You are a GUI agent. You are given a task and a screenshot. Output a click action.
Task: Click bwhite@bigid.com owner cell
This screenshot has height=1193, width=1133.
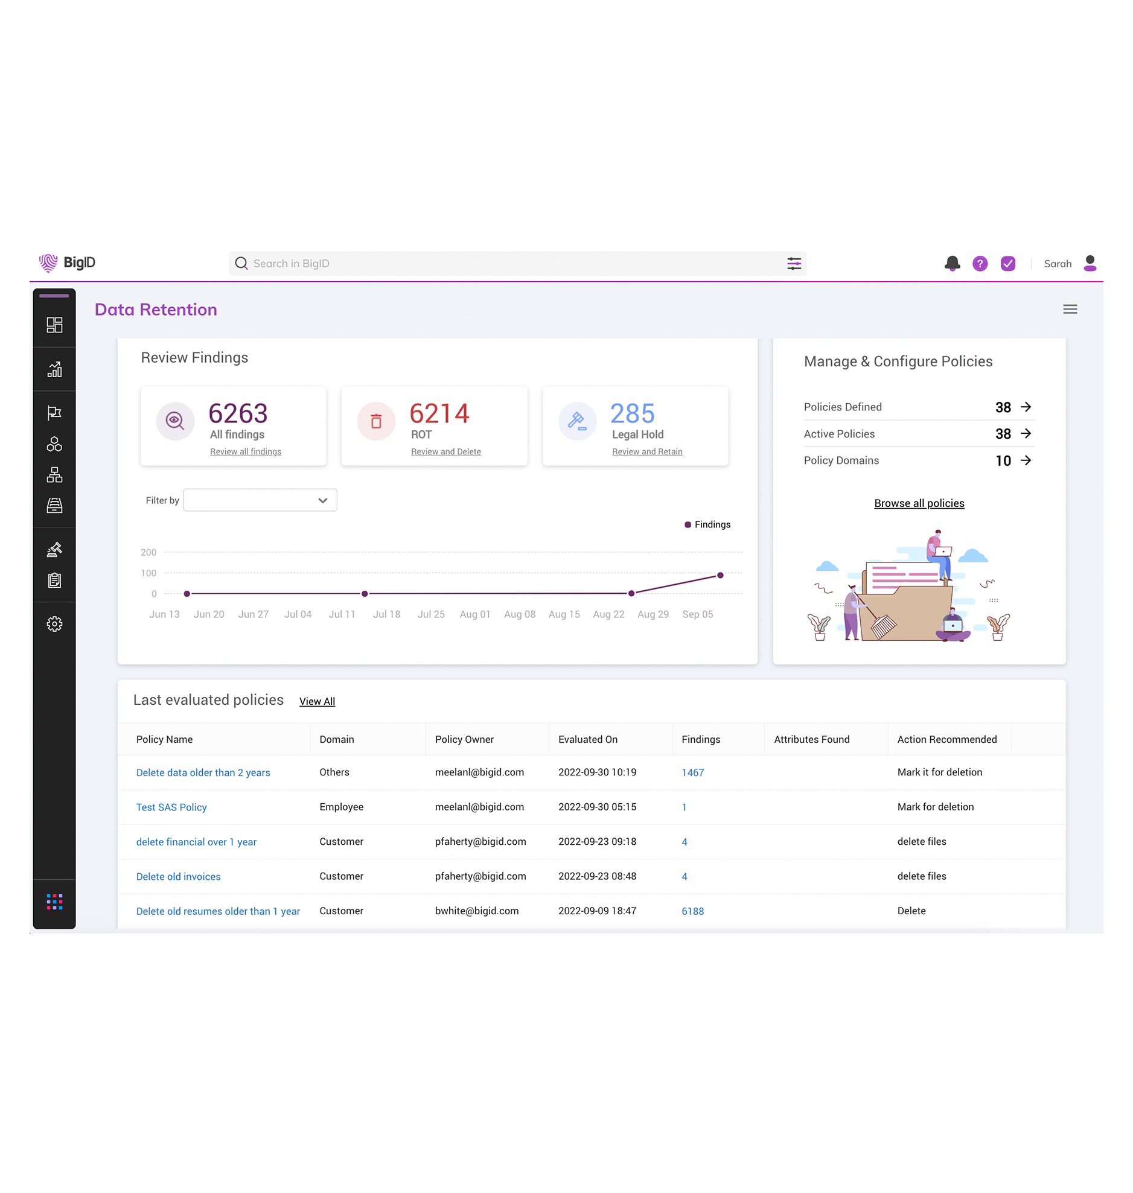pos(477,911)
